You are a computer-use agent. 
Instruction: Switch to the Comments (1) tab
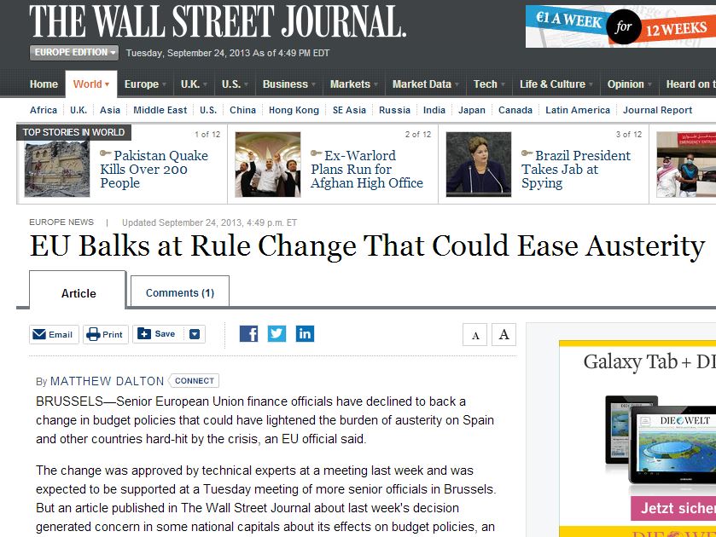(178, 292)
